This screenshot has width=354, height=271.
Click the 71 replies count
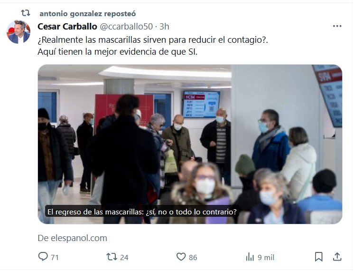[x=55, y=257]
